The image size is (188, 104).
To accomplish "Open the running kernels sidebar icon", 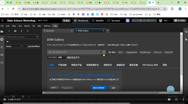I will pyautogui.click(x=2, y=39).
